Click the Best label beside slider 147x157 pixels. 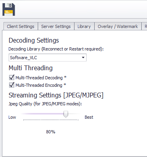click(89, 117)
